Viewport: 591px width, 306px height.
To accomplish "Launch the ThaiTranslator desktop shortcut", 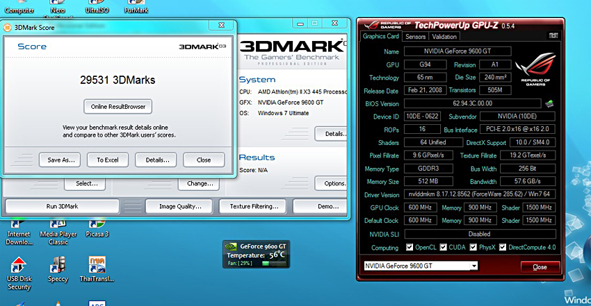I will (97, 269).
